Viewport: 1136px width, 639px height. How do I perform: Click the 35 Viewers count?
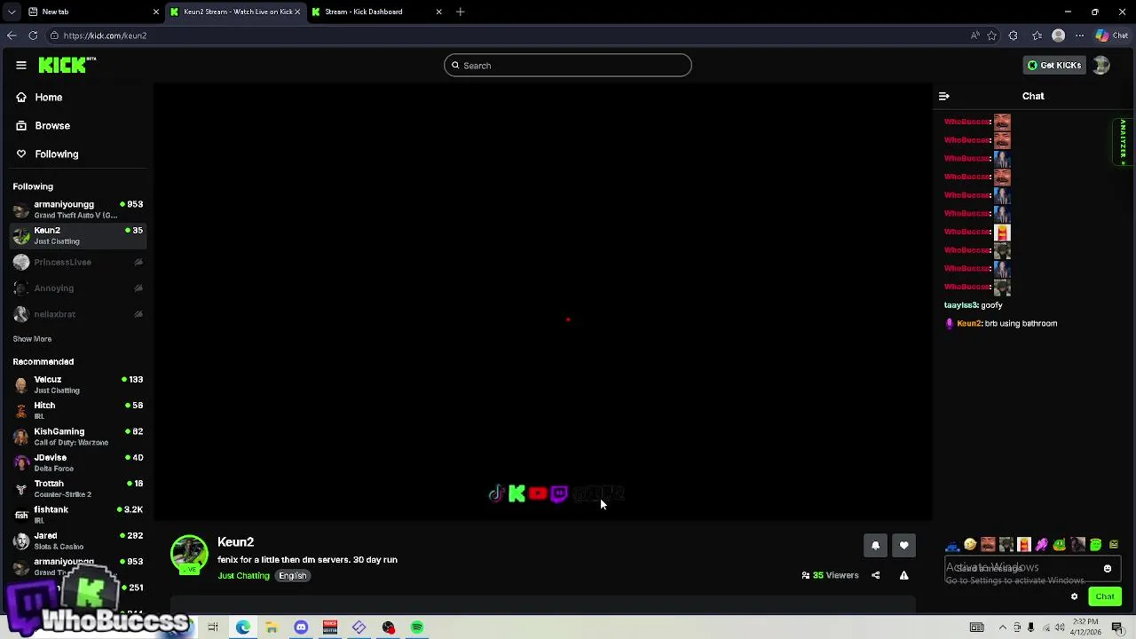pos(831,575)
